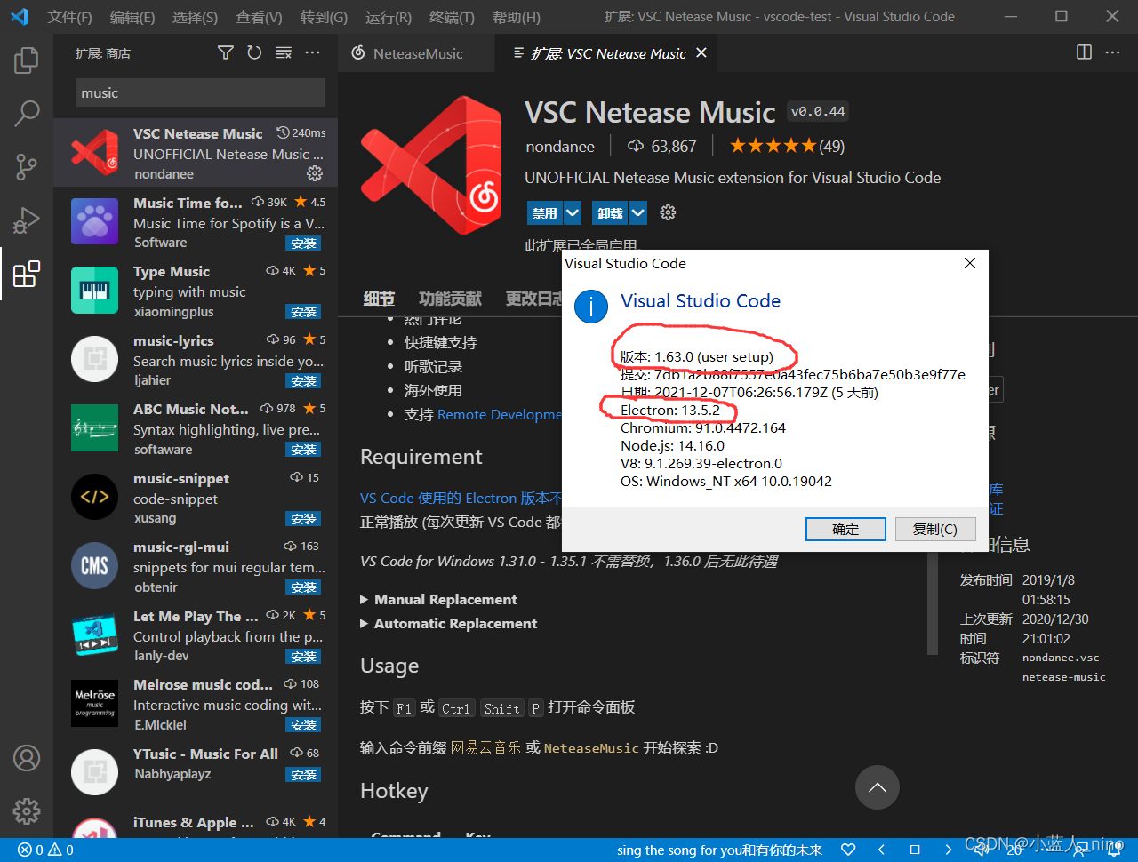Open the Search view in activity bar
Viewport: 1138px width, 862px height.
click(27, 113)
